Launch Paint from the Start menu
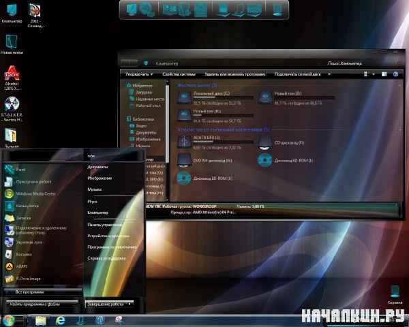This screenshot has height=327, width=409. [x=16, y=170]
